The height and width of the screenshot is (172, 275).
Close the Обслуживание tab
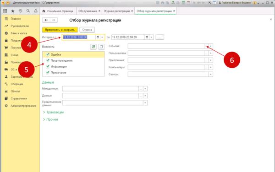(99, 11)
